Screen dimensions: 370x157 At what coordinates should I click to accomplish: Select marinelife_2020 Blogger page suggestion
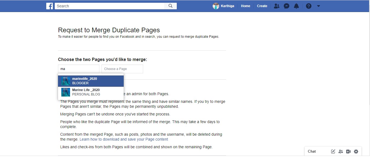tap(91, 81)
